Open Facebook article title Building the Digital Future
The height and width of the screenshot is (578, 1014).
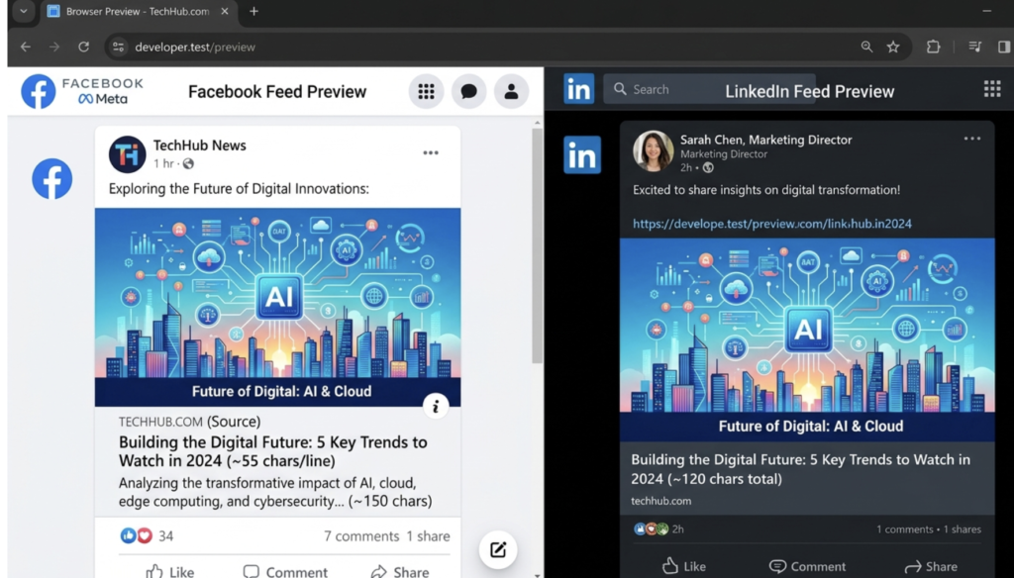pyautogui.click(x=273, y=451)
